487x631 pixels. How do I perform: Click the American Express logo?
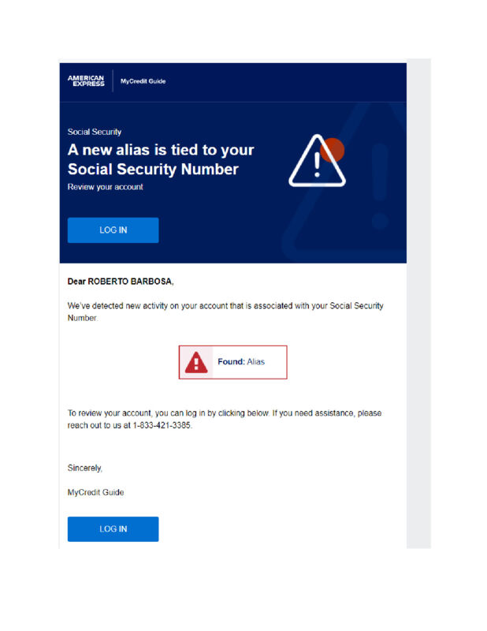click(x=86, y=80)
